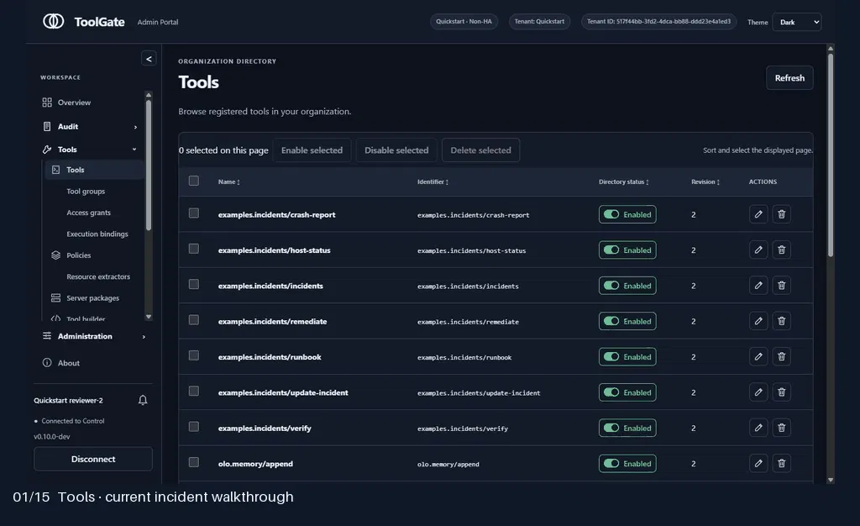Open the Theme dropdown
This screenshot has height=526, width=860.
pyautogui.click(x=797, y=22)
